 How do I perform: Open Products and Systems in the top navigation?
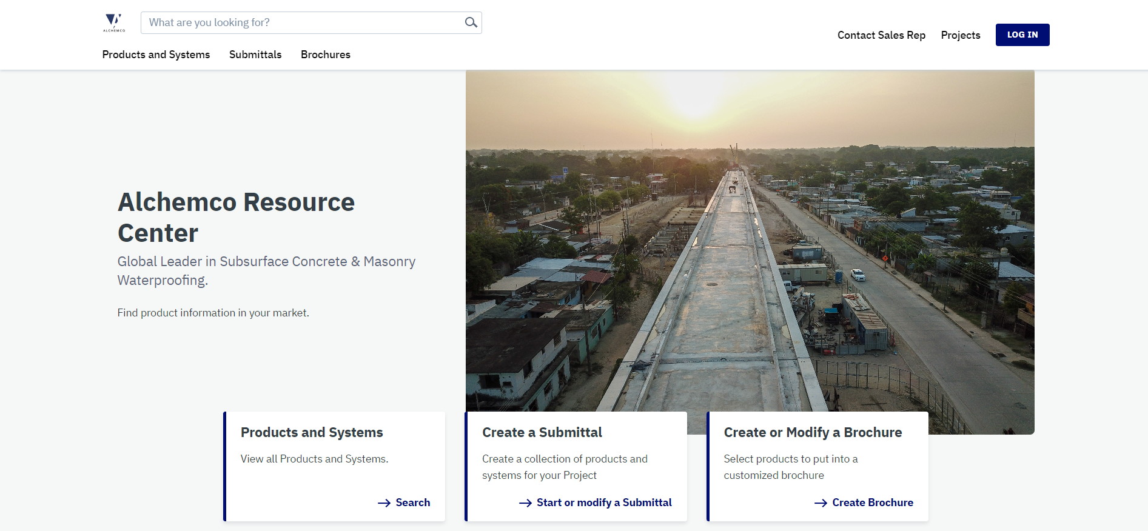pos(156,55)
